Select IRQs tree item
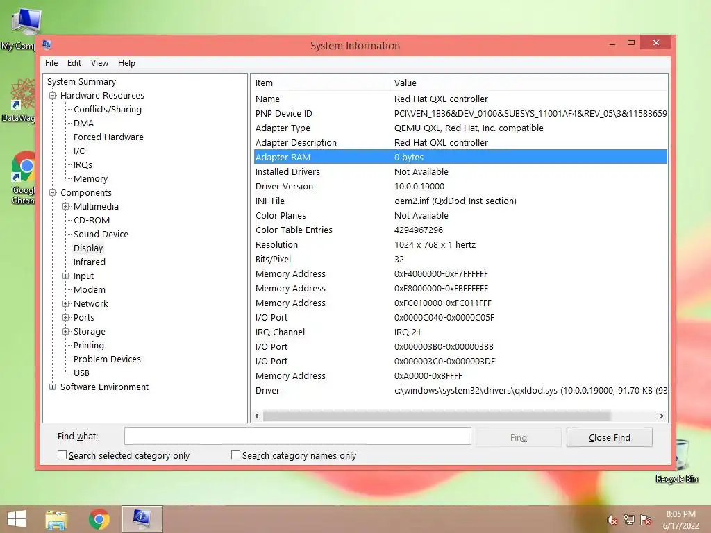The height and width of the screenshot is (533, 711). 83,165
